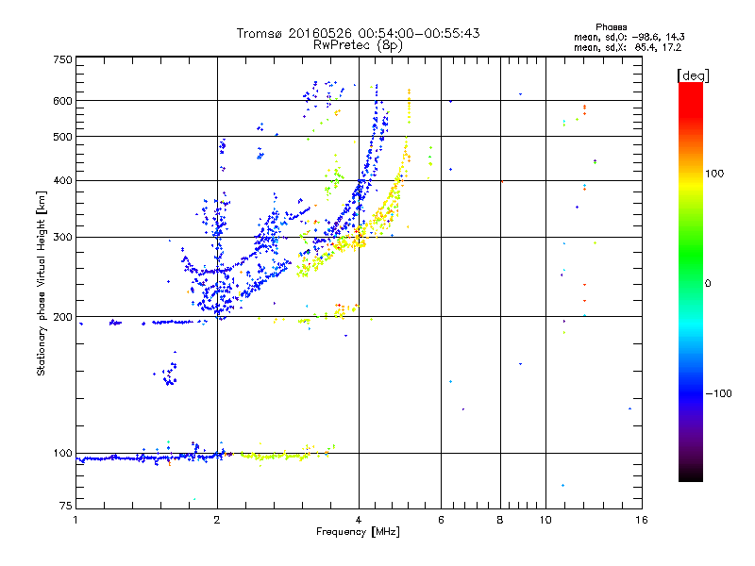Click the '4' x-axis tick label
The image size is (755, 566).
coord(359,520)
